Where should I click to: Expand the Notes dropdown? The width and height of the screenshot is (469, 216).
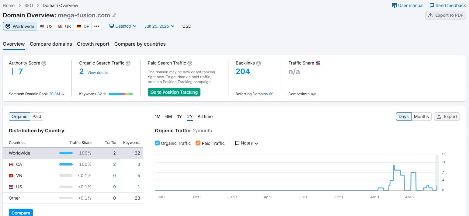point(247,143)
